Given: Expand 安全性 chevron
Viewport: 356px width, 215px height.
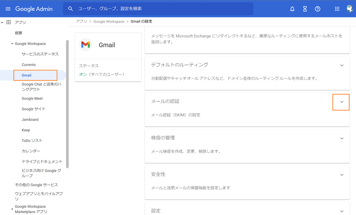Looking at the screenshot, I should coord(342,175).
